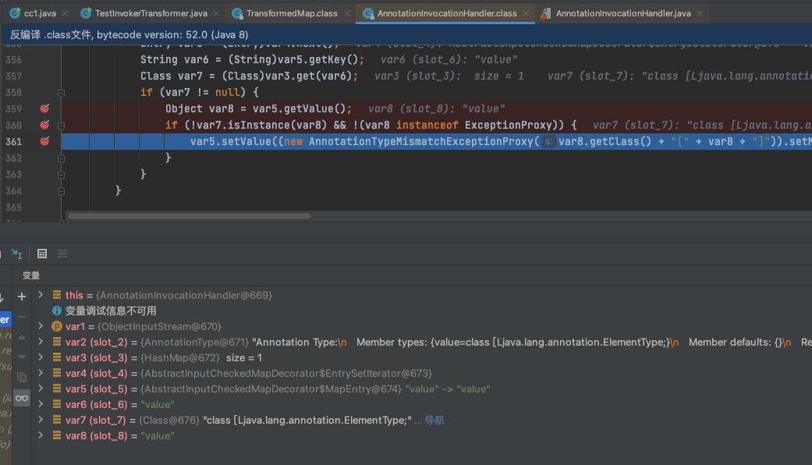Click the TestInvokerTransformer.java file icon
The image size is (812, 465).
[x=86, y=13]
